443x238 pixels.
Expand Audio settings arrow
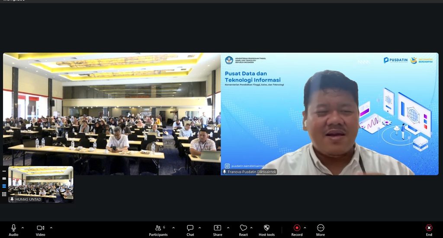tap(22, 228)
